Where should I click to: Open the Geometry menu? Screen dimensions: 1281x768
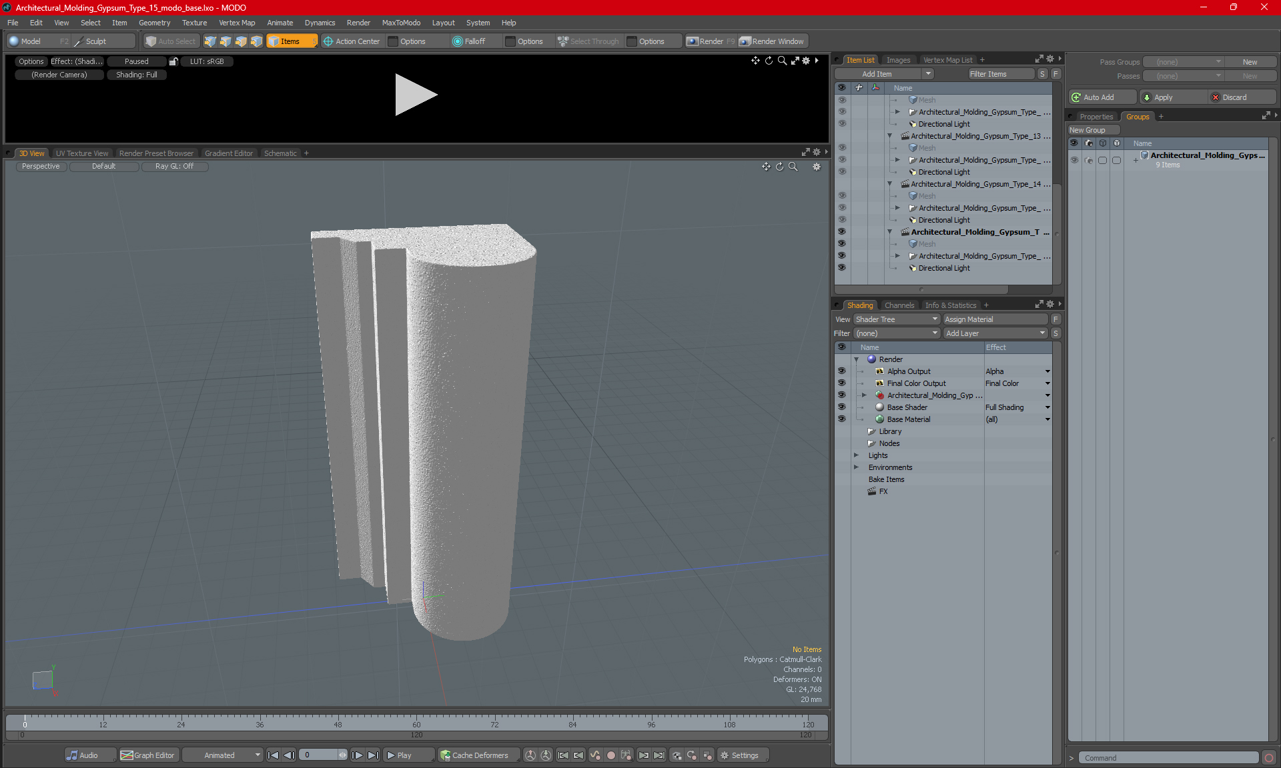click(154, 23)
